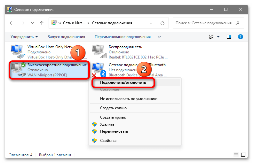Click the 'Высокоскоростное подключение' name text

(57, 65)
